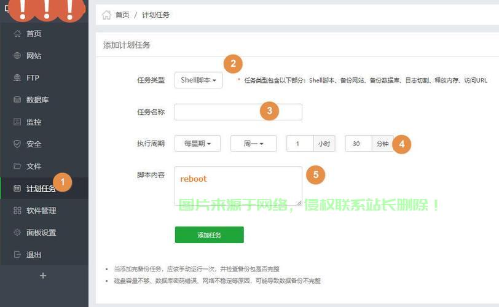Click the 脚本内容 field label
This screenshot has width=499, height=307.
coord(151,175)
